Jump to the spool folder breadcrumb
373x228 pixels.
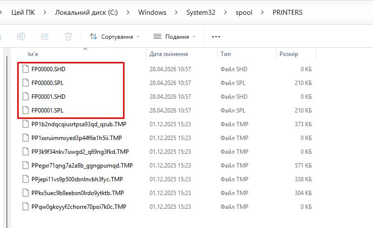pos(243,12)
